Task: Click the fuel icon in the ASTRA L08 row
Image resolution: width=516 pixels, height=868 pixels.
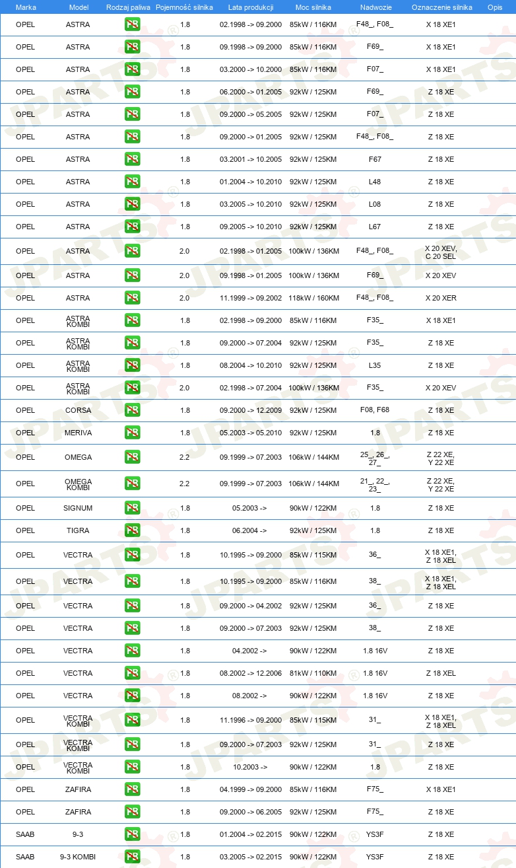Action: 132,204
